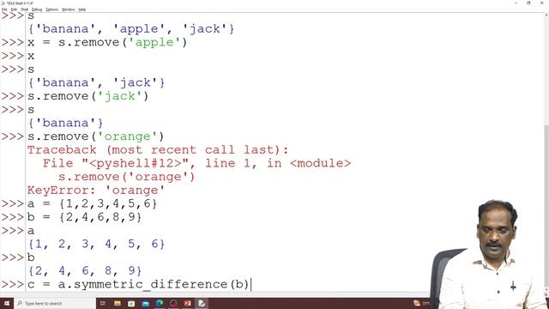The image size is (549, 309).
Task: Open File Explorer from taskbar
Action: pyautogui.click(x=118, y=303)
